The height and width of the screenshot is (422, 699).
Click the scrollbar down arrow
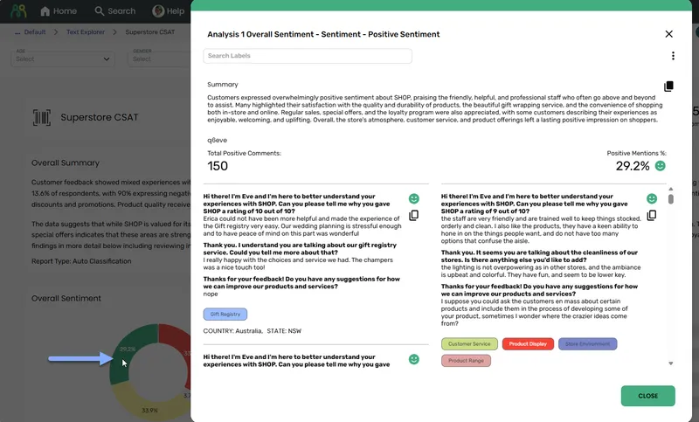pyautogui.click(x=670, y=363)
